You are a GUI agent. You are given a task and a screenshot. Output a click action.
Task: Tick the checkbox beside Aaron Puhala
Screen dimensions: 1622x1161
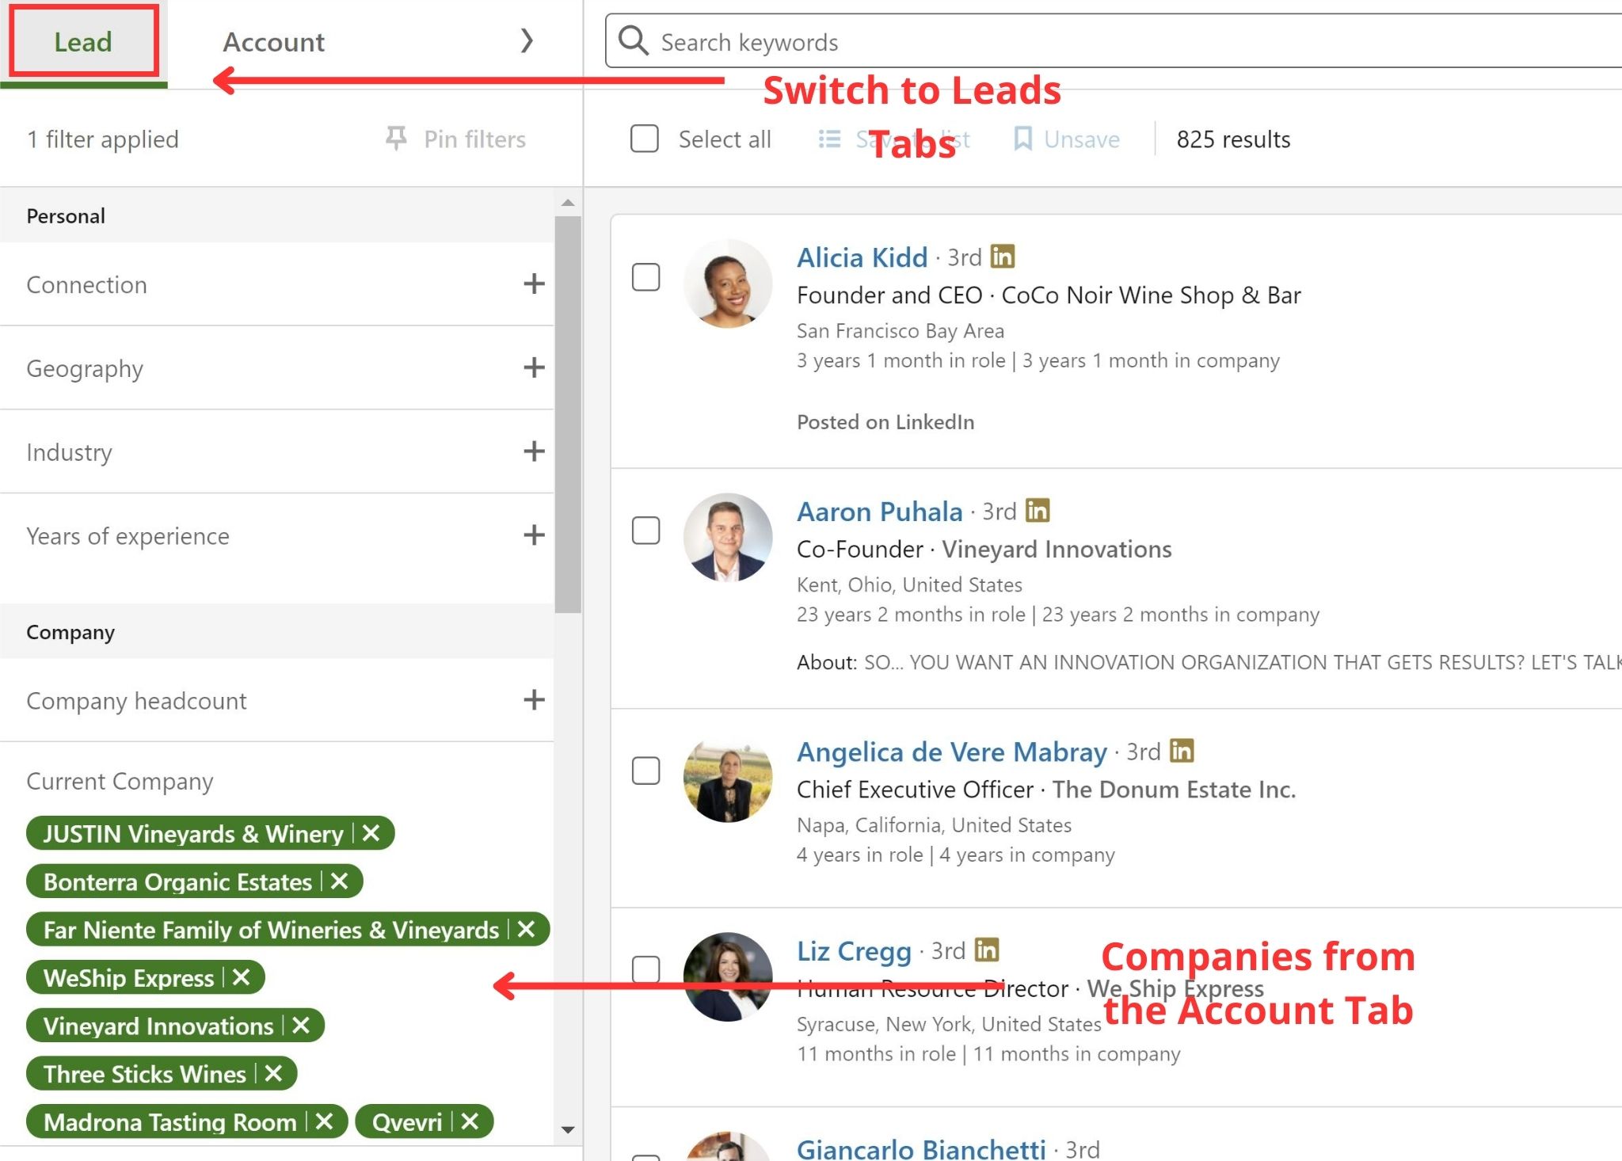coord(645,531)
